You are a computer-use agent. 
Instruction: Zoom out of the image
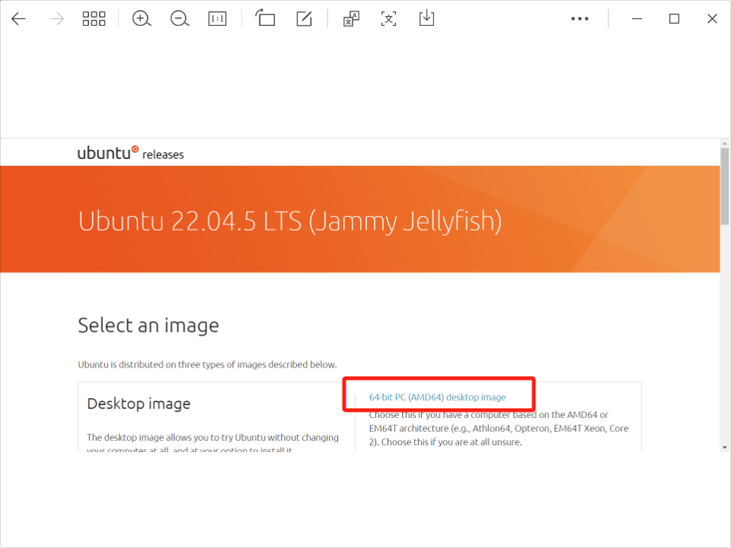tap(180, 18)
